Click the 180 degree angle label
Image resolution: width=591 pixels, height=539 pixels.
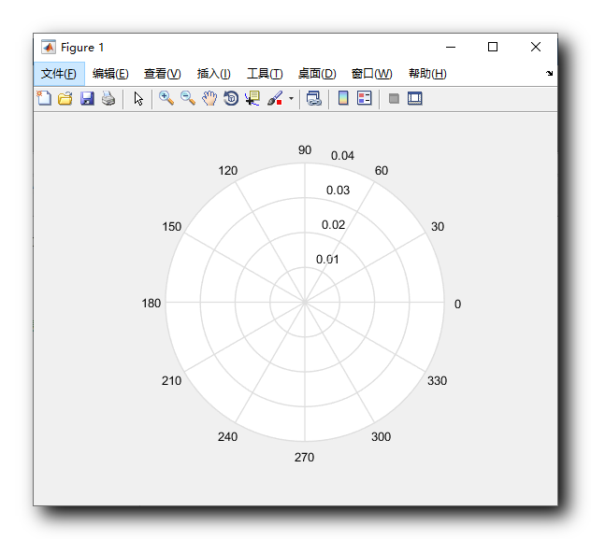pos(151,304)
